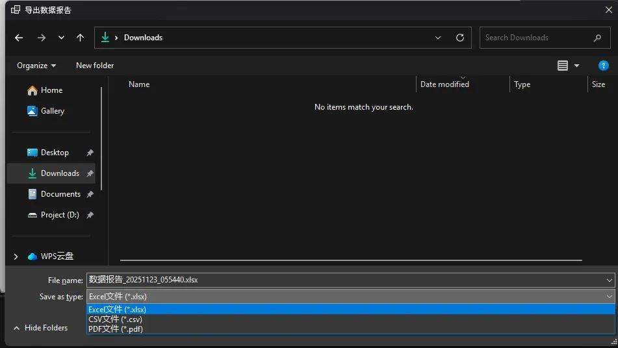
Task: Click the search magnifier icon
Action: 597,38
